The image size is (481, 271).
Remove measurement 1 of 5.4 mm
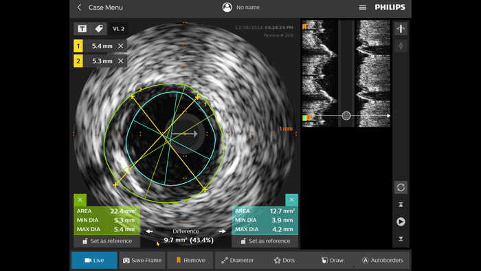(120, 45)
